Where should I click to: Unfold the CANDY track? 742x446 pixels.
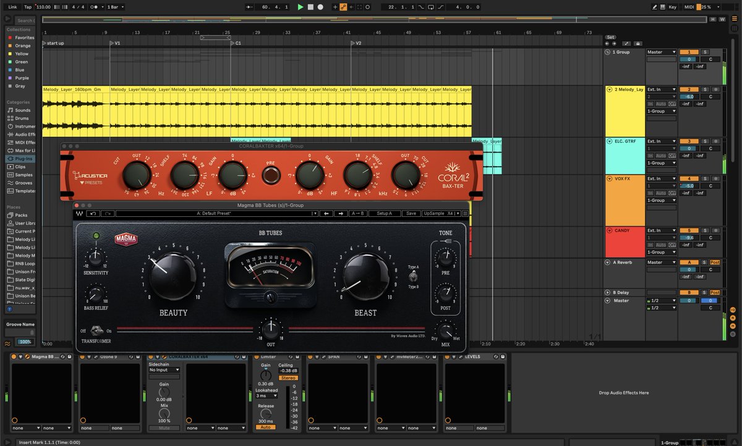(608, 230)
